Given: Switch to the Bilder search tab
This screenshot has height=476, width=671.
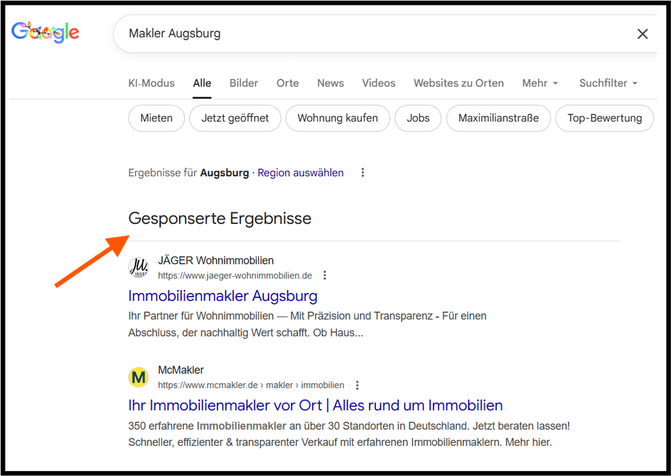Looking at the screenshot, I should click(243, 83).
